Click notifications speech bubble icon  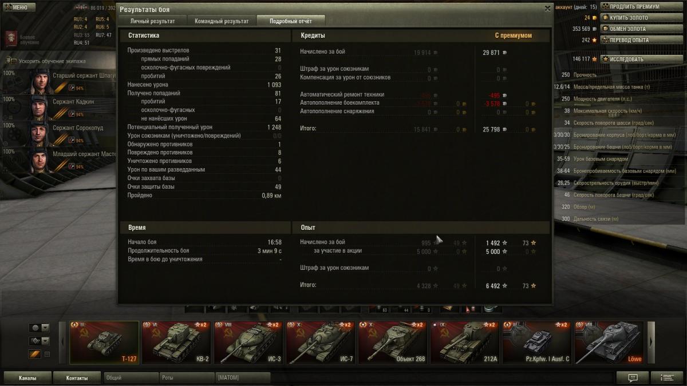click(633, 377)
